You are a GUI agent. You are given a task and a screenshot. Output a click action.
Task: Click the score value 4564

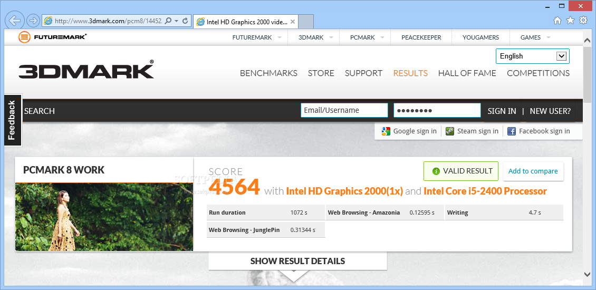pos(234,187)
